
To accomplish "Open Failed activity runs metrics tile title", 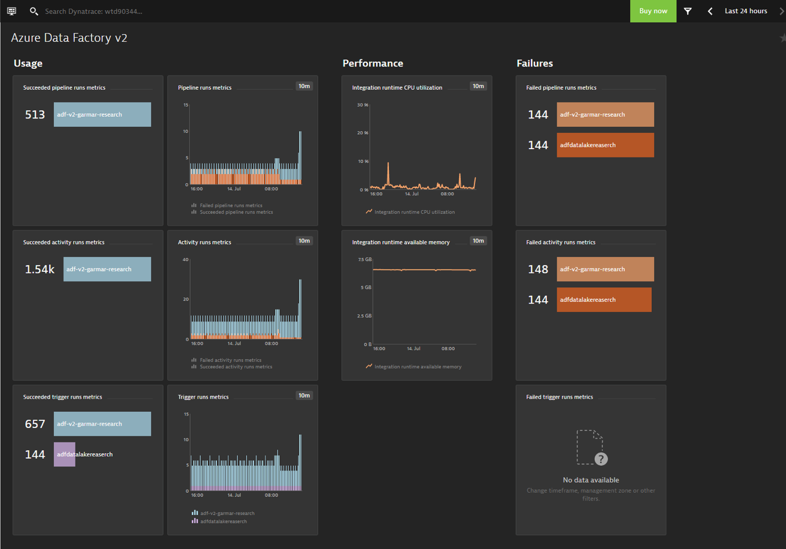I will tap(561, 242).
